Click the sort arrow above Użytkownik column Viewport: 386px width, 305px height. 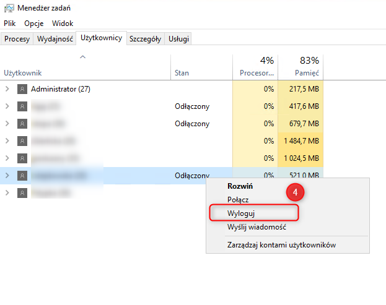[x=83, y=57]
